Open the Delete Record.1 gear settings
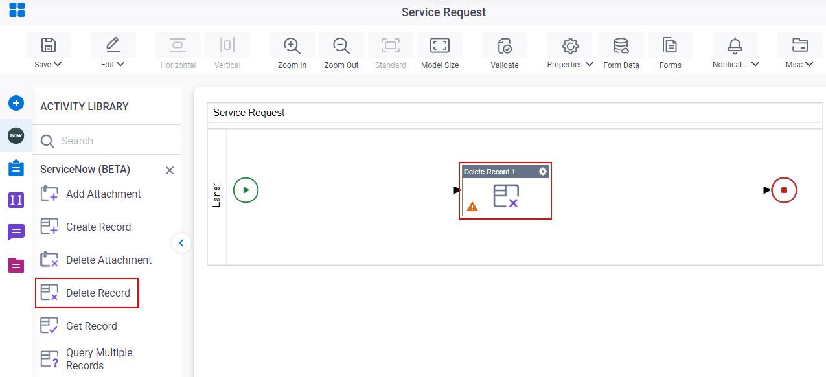826x377 pixels. click(x=543, y=172)
